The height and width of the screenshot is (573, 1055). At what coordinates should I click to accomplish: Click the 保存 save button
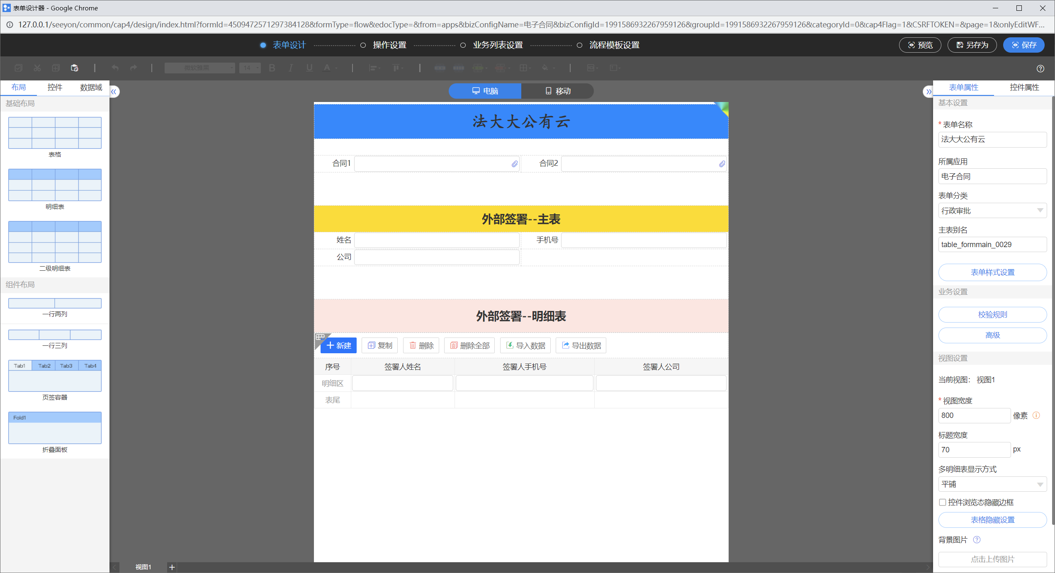pyautogui.click(x=1023, y=45)
